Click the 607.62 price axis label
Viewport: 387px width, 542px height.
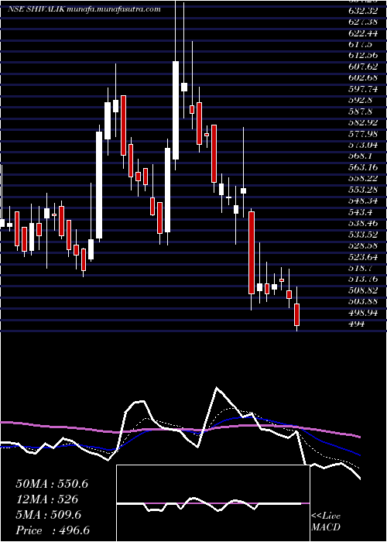pos(363,67)
